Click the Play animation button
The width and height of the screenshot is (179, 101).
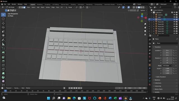[76, 88]
